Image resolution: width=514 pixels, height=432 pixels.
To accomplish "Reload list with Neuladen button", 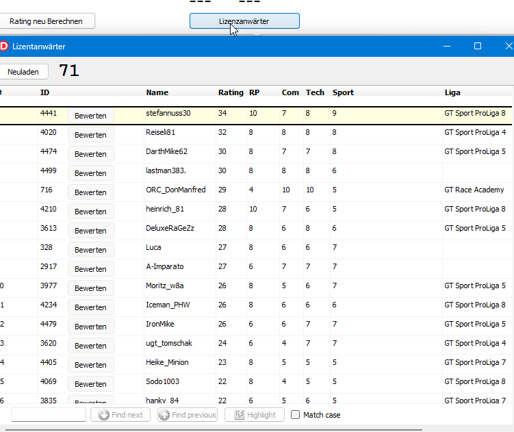I will coord(24,71).
